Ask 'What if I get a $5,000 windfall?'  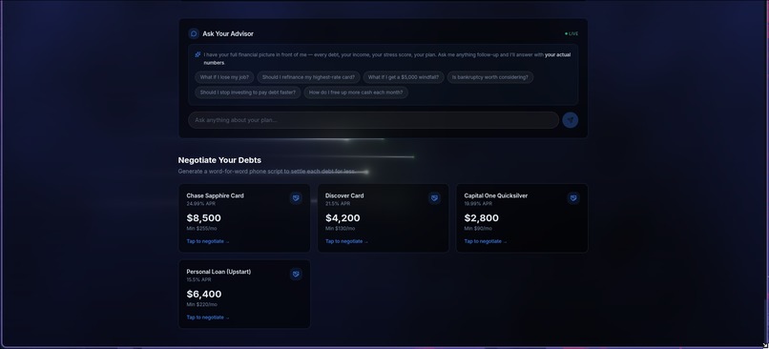pos(404,77)
